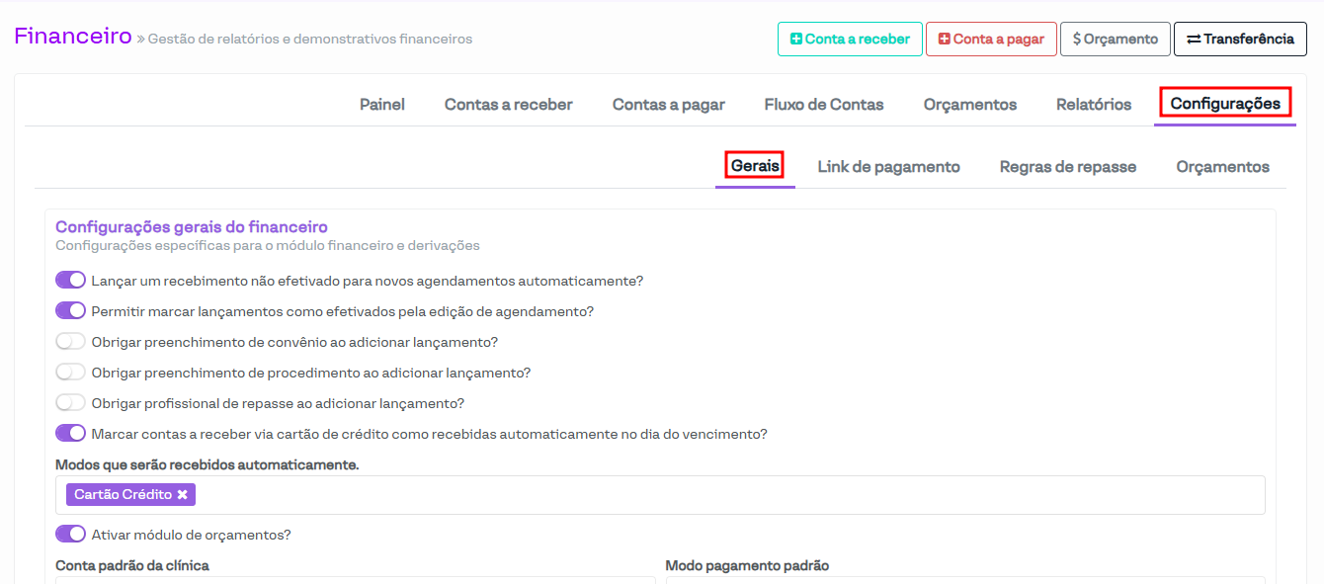Switch to the Painel tab
Screen dimensions: 1324x584
[381, 105]
